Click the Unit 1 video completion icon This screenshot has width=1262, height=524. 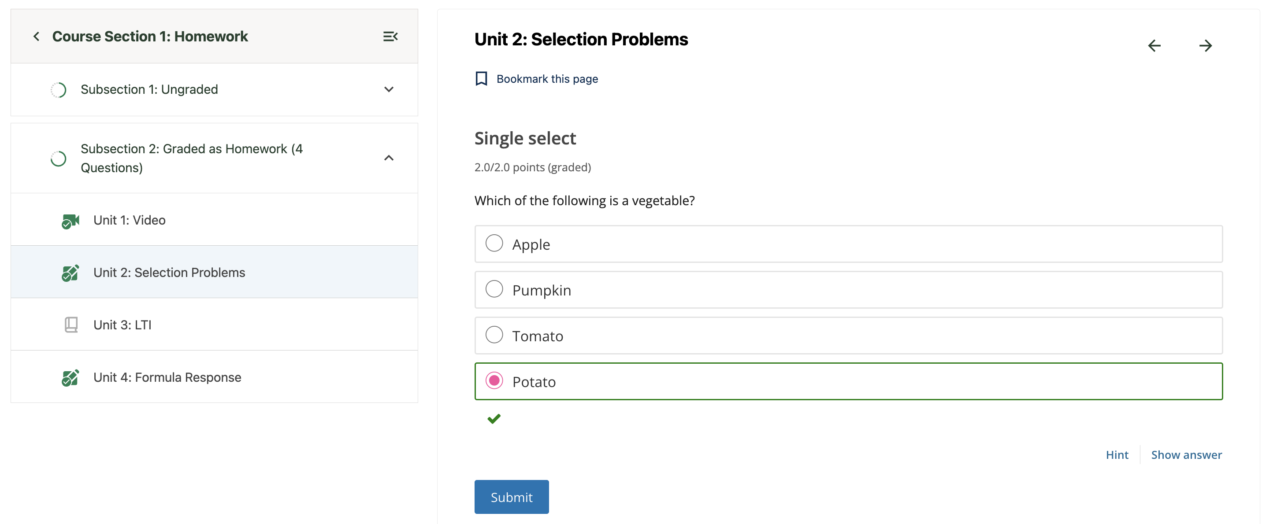(70, 221)
